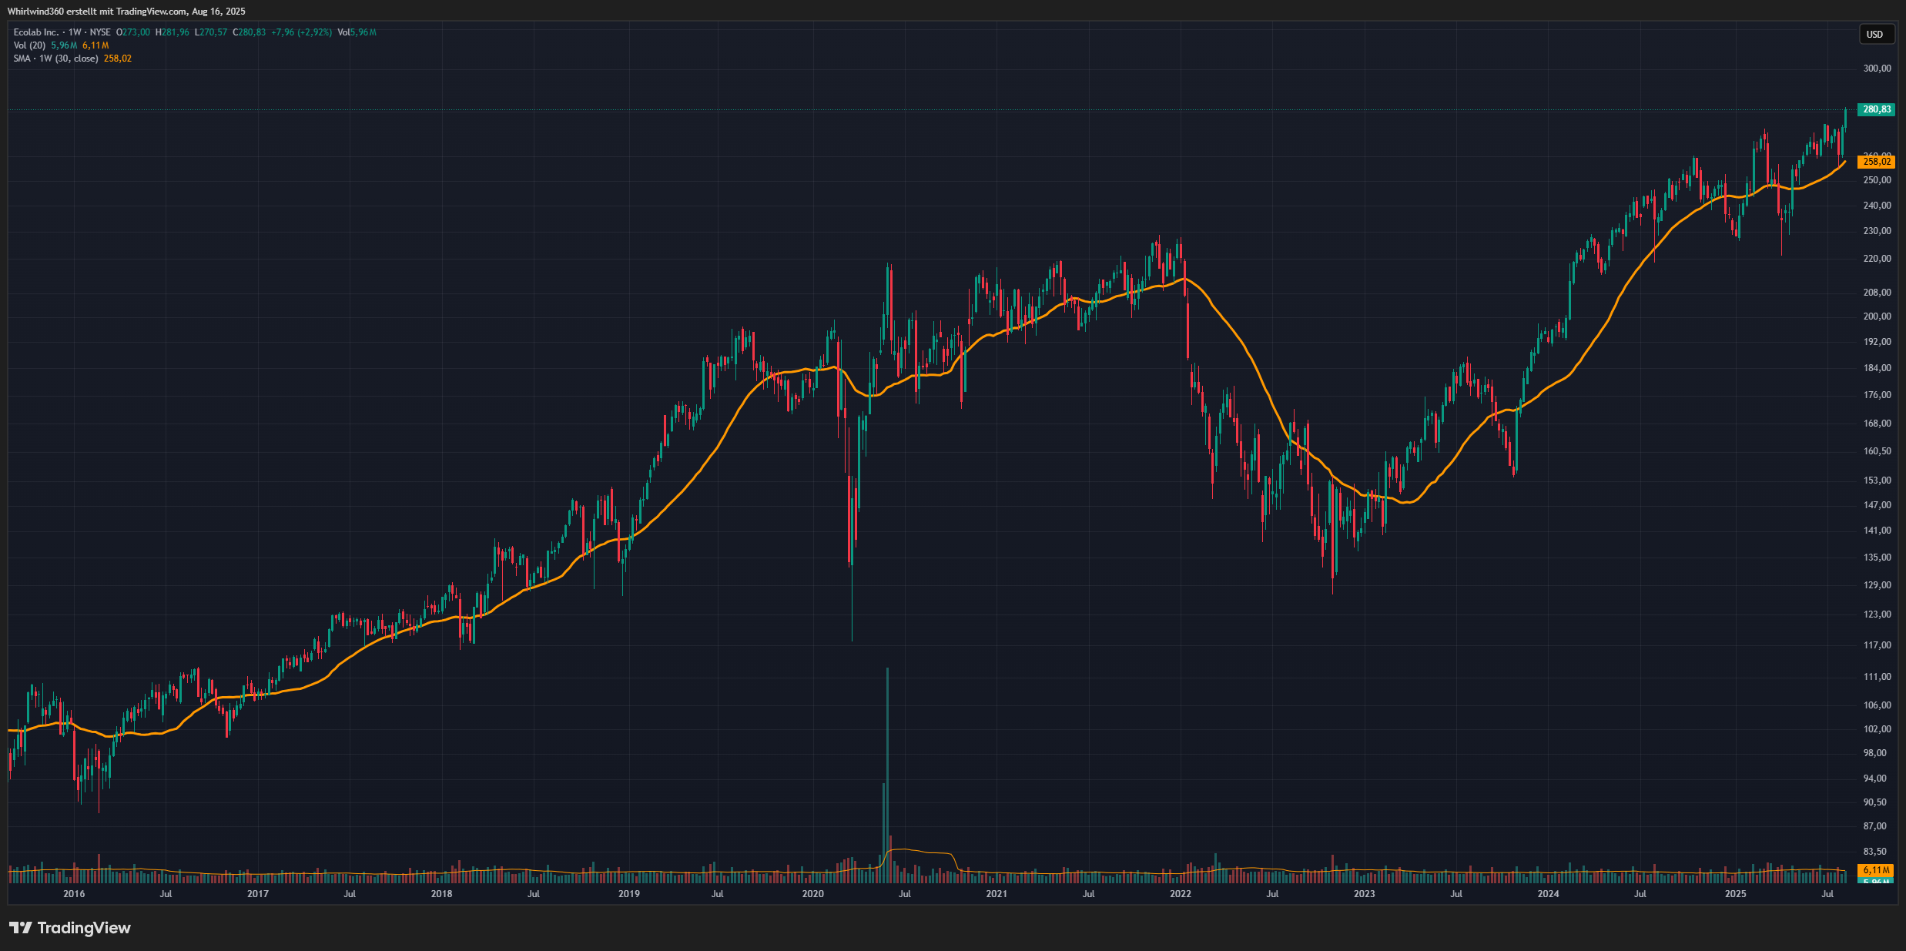1906x951 pixels.
Task: Click the closing price value C280,83
Action: (250, 32)
